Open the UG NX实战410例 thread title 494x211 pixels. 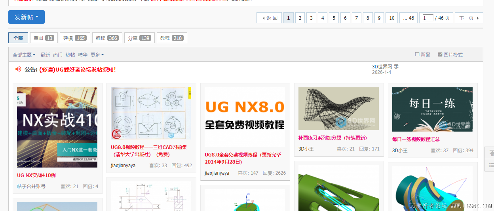[x=36, y=175]
